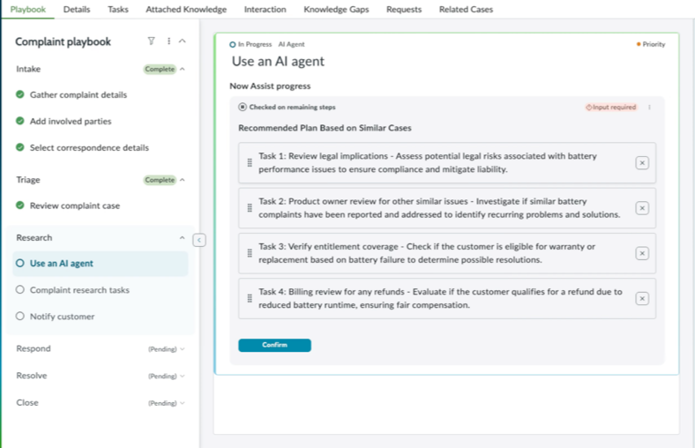
Task: Remove Task 2 Product owner review
Action: tap(642, 208)
